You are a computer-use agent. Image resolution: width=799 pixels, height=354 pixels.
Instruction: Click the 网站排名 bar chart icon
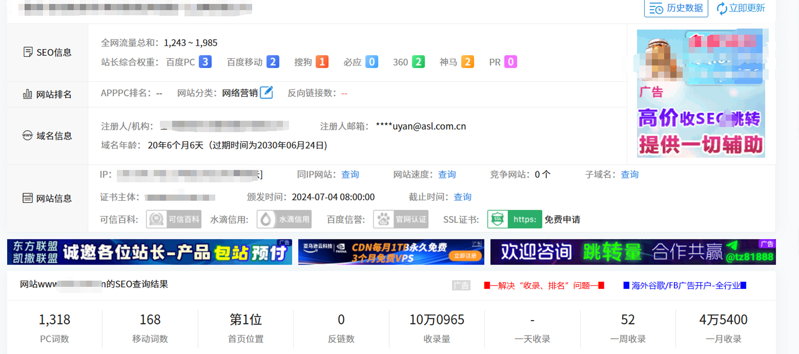(28, 94)
